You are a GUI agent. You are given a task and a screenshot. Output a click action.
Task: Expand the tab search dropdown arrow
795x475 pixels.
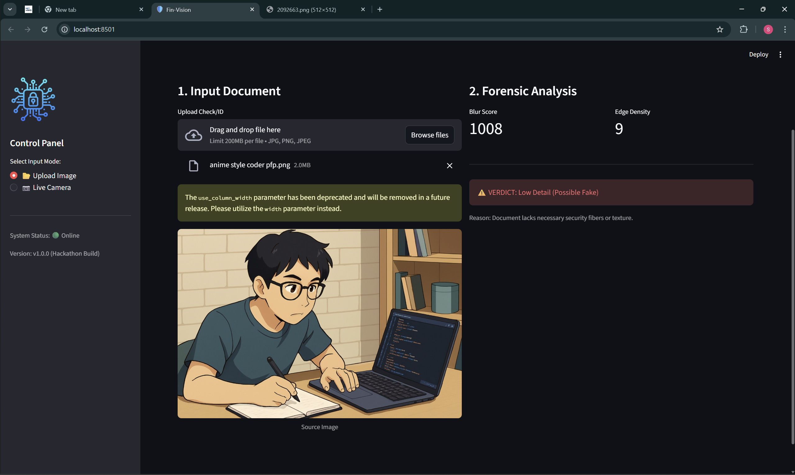(10, 9)
